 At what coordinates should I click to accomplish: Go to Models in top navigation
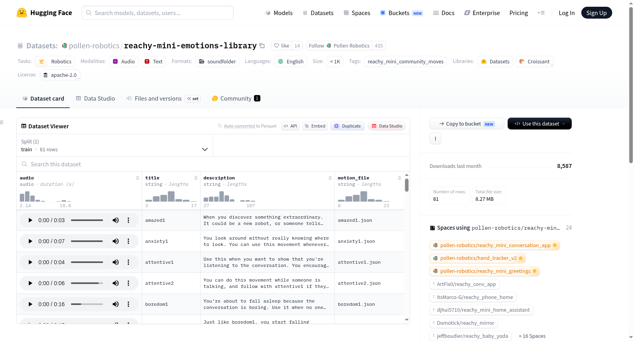(279, 13)
